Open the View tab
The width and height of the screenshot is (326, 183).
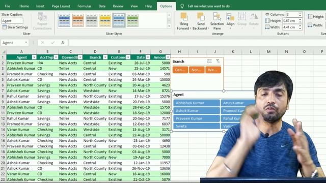point(134,6)
